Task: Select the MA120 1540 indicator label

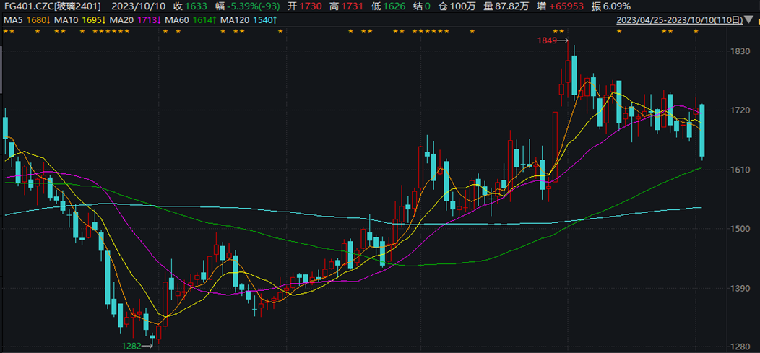Action: pos(249,20)
